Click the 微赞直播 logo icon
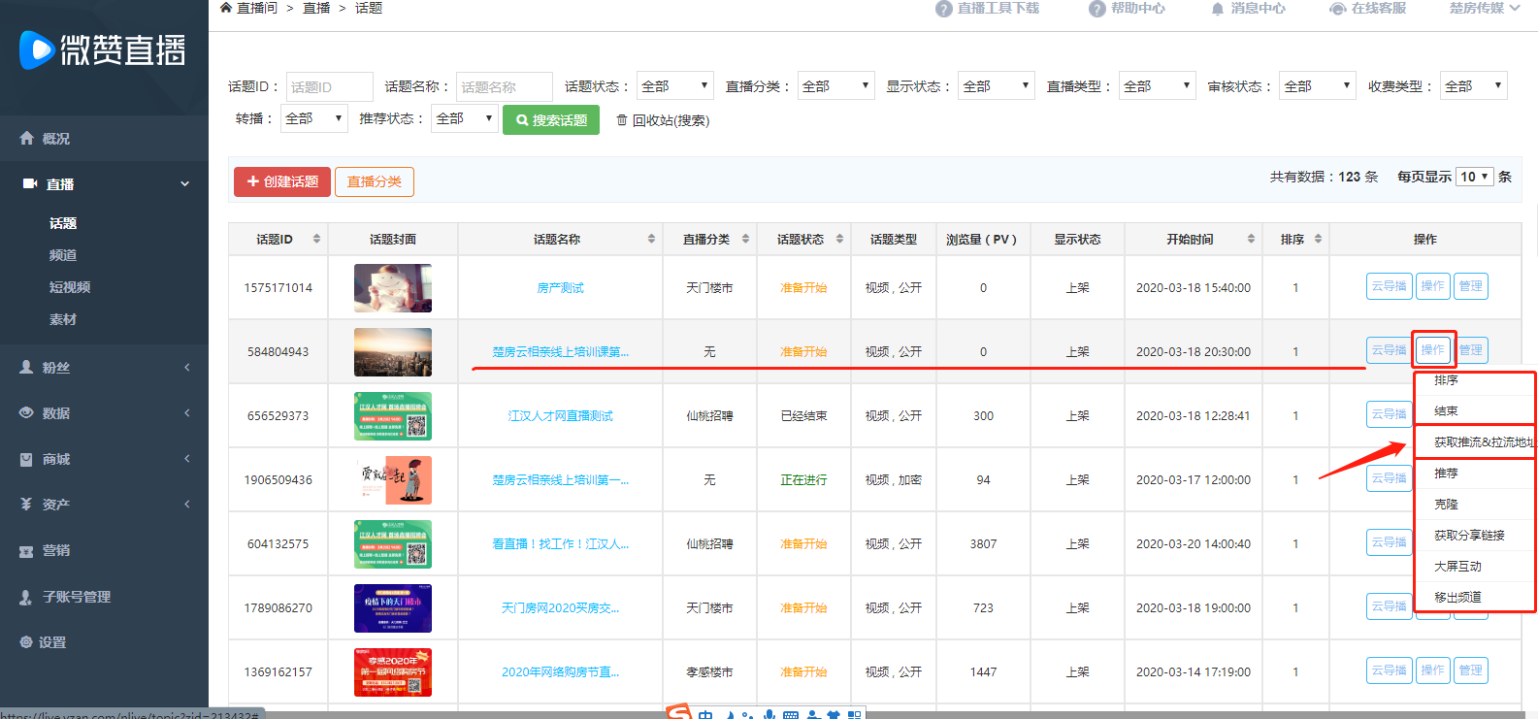 [x=37, y=49]
